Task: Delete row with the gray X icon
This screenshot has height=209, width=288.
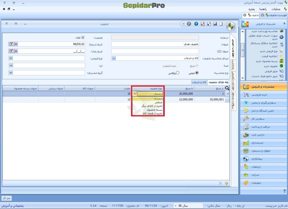Action: (x=220, y=183)
